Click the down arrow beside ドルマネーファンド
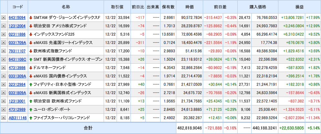The width and height of the screenshot is (321, 134). pos(31,67)
